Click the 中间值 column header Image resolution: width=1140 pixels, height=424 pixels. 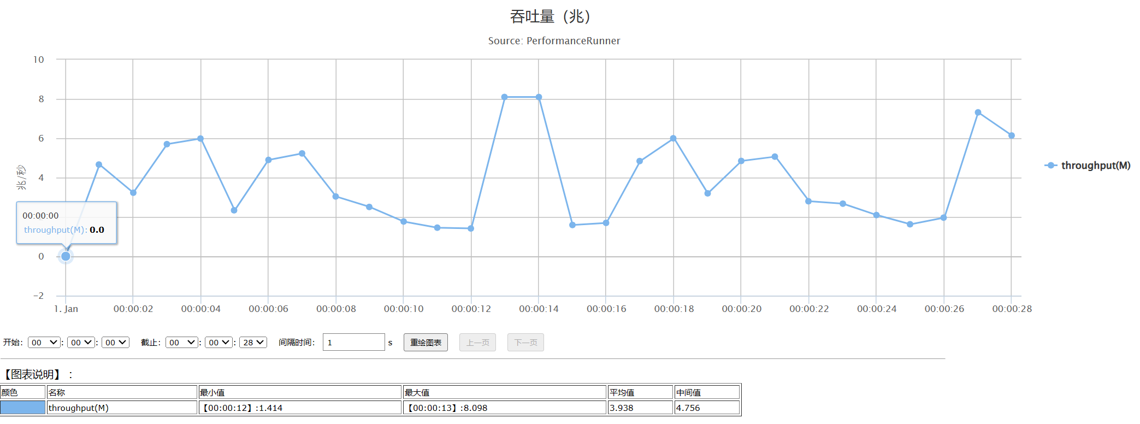click(707, 392)
